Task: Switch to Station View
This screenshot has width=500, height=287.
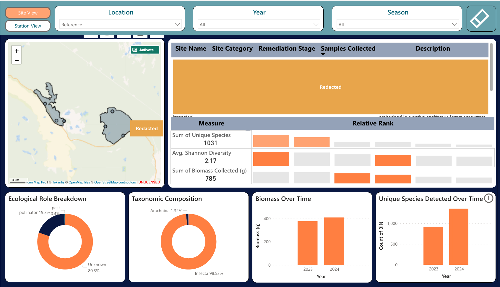Action: pyautogui.click(x=28, y=26)
